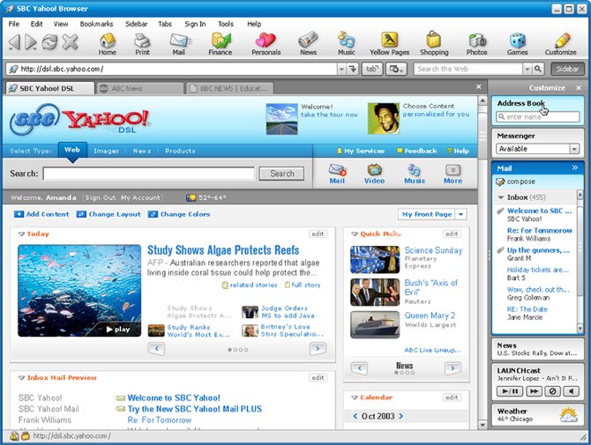Image resolution: width=591 pixels, height=445 pixels.
Task: Reload the page with Refresh icon
Action: [x=49, y=41]
